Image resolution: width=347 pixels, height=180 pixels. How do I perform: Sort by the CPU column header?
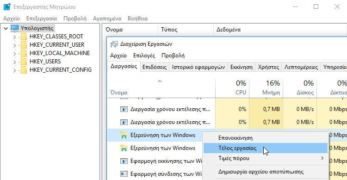coord(232,88)
